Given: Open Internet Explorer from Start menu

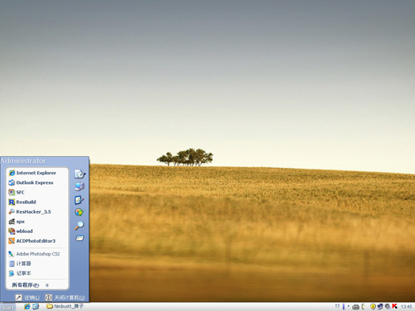Looking at the screenshot, I should click(x=37, y=173).
